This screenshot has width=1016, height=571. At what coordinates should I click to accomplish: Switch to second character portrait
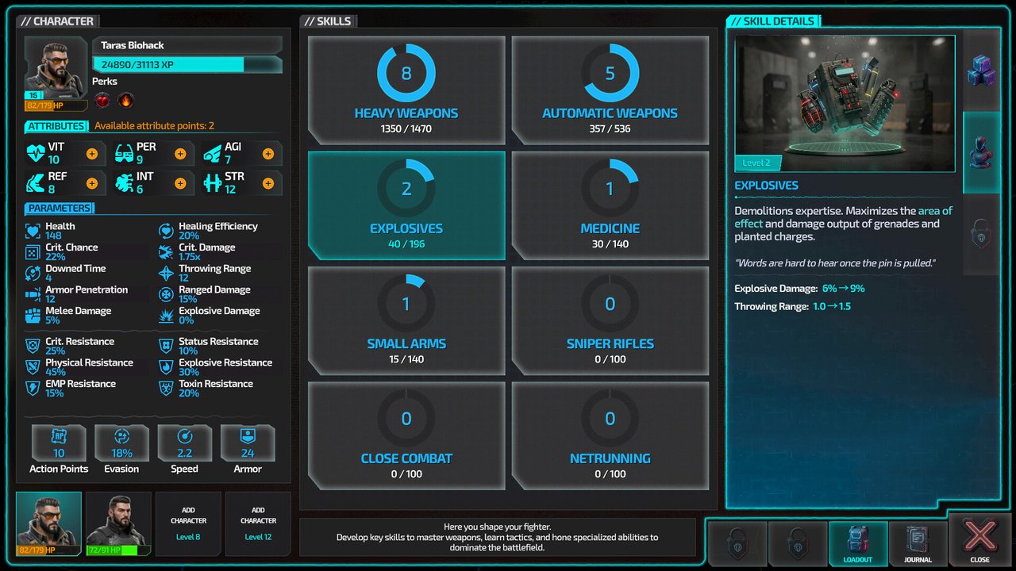click(118, 523)
